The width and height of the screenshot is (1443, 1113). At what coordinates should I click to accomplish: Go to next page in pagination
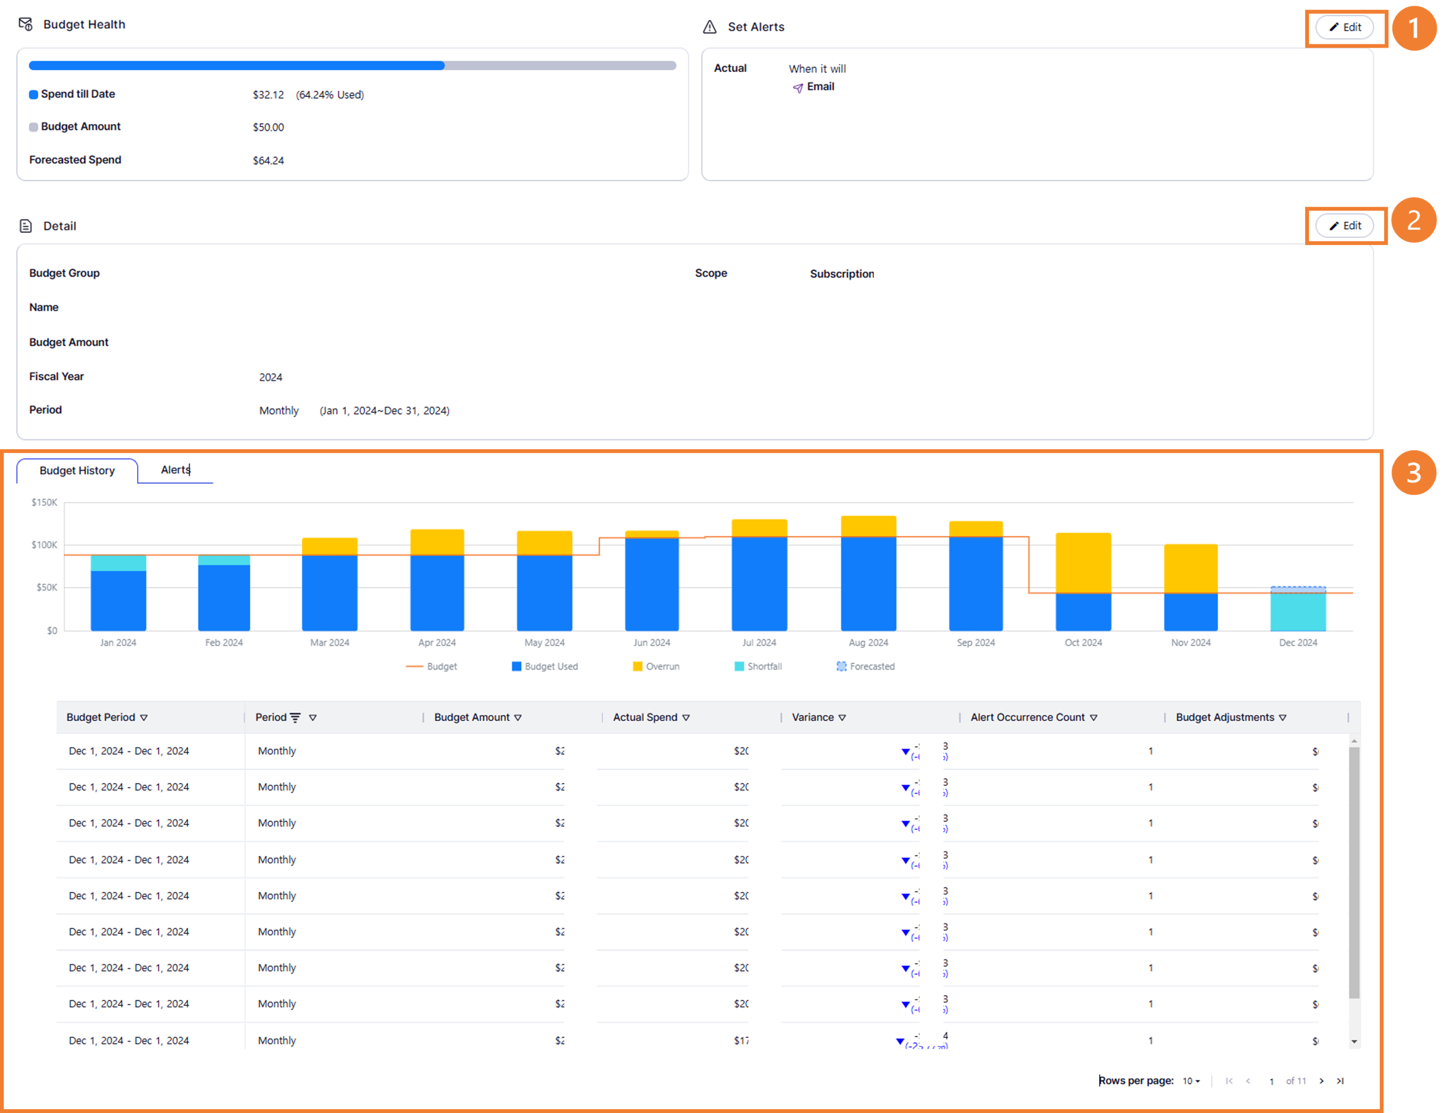coord(1321,1080)
